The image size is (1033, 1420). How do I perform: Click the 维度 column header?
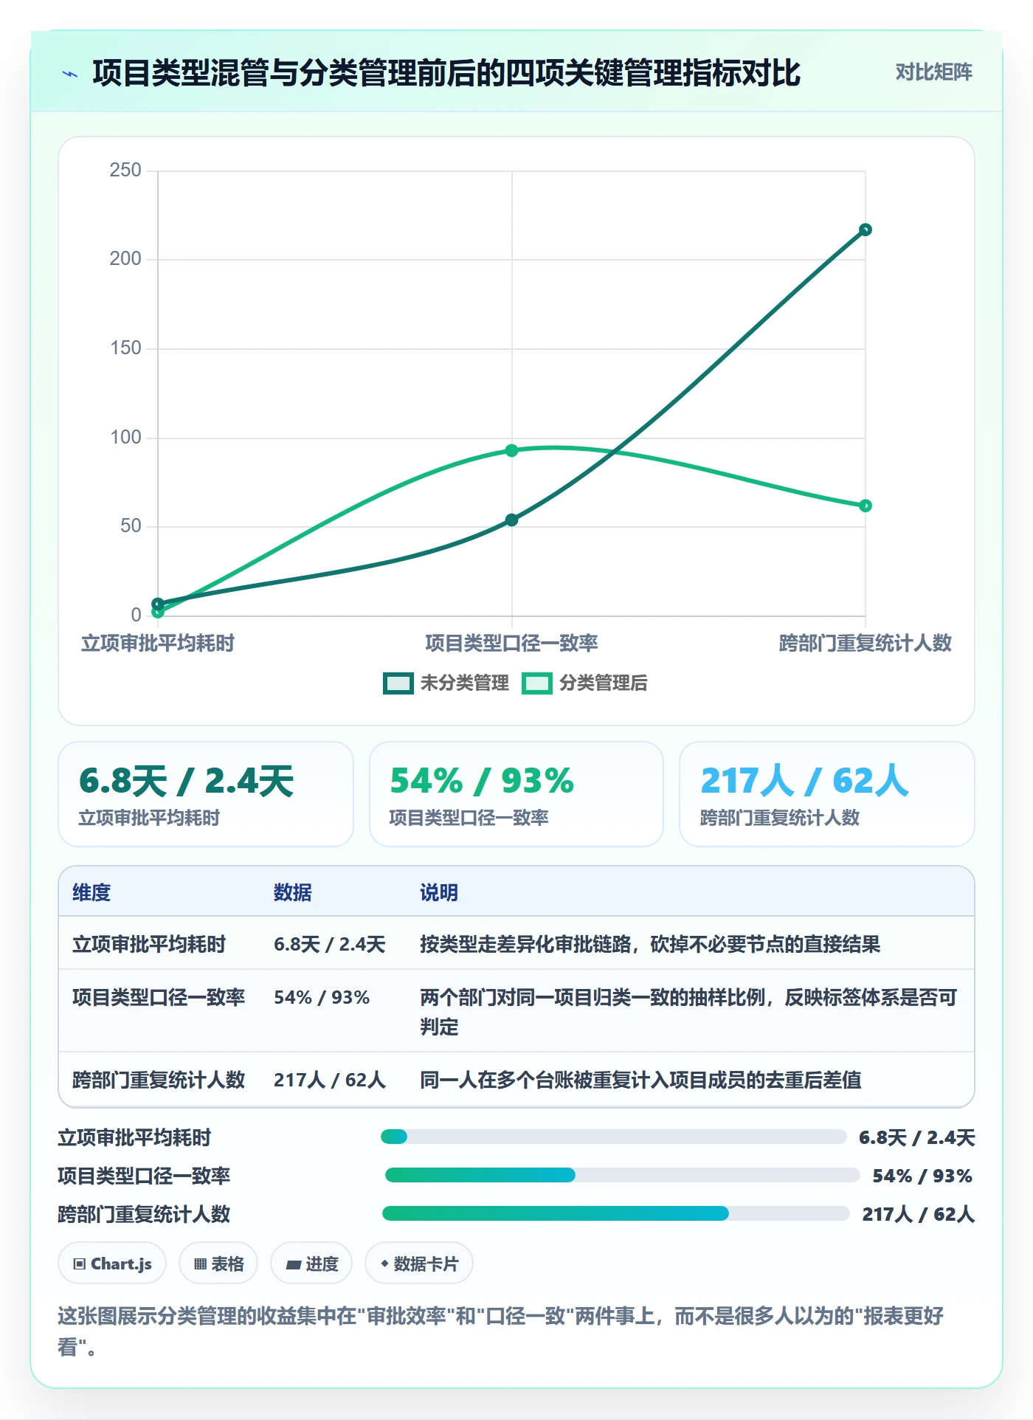coord(91,892)
